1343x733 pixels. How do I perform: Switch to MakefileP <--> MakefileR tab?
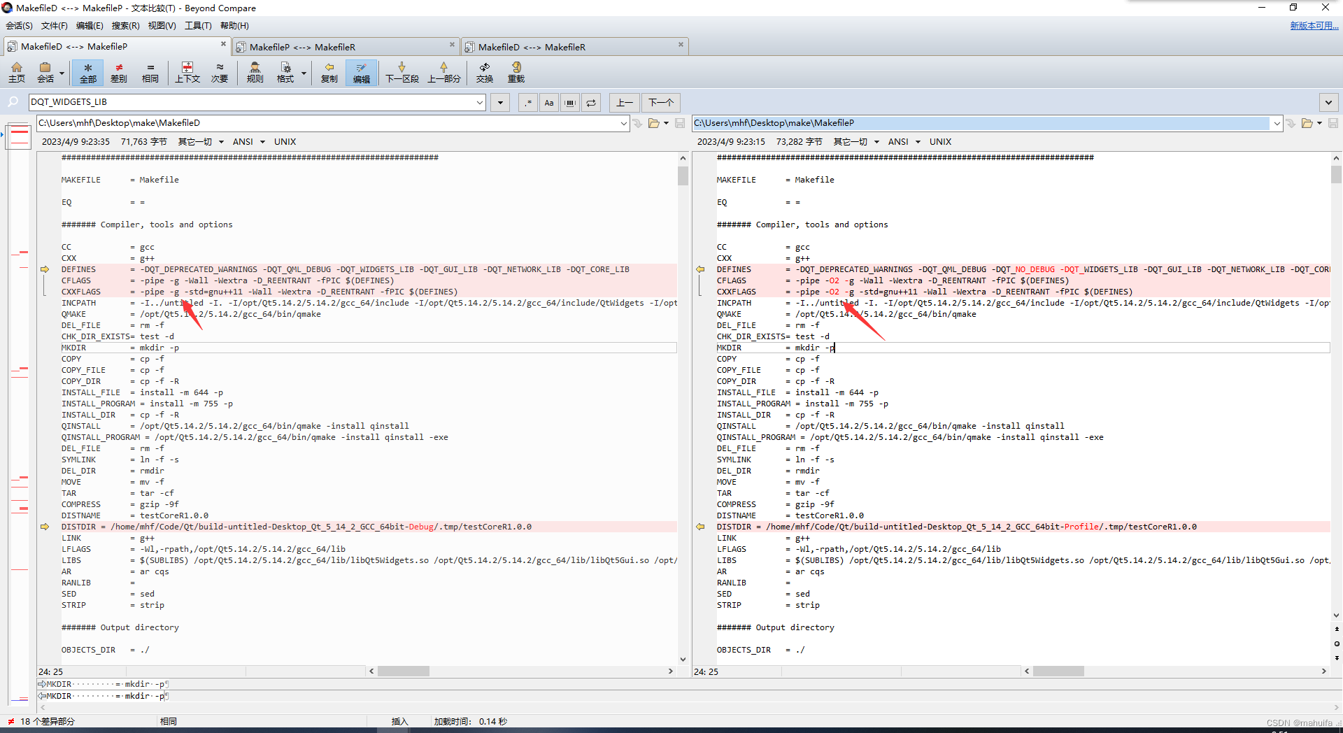click(x=345, y=47)
